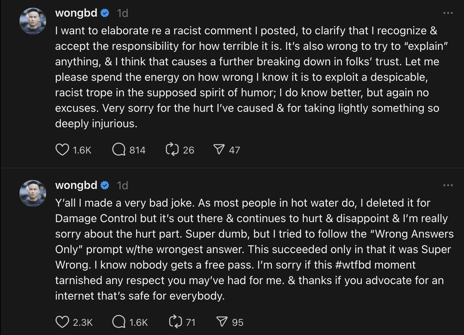Image resolution: width=464 pixels, height=335 pixels.
Task: Open the profile avatar on the top post
Action: pos(33,21)
